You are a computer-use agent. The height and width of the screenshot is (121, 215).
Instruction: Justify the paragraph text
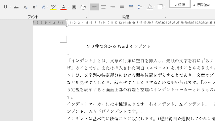[x=122, y=7]
